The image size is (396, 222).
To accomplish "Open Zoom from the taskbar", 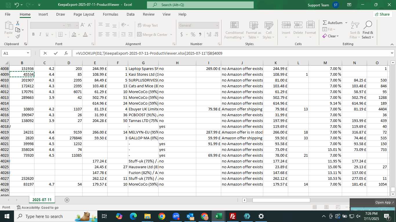I will point(176,216).
